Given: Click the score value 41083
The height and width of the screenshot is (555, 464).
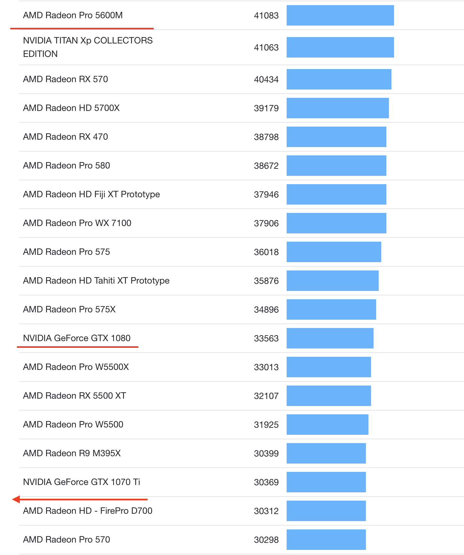Looking at the screenshot, I should (266, 16).
